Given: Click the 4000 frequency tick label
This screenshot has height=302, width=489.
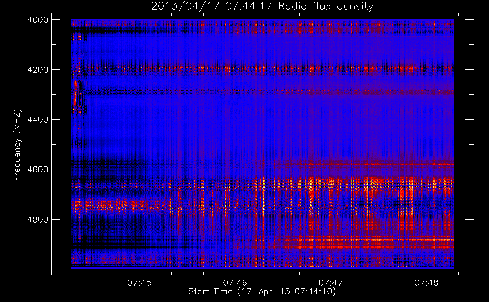Looking at the screenshot, I should (x=38, y=20).
